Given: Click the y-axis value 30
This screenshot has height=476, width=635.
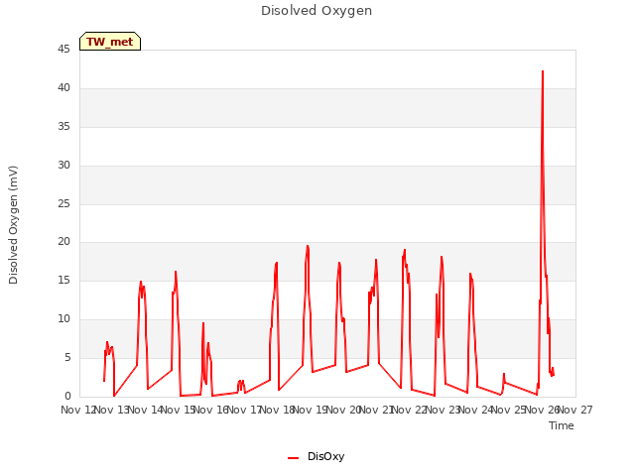Looking at the screenshot, I should pos(63,166).
